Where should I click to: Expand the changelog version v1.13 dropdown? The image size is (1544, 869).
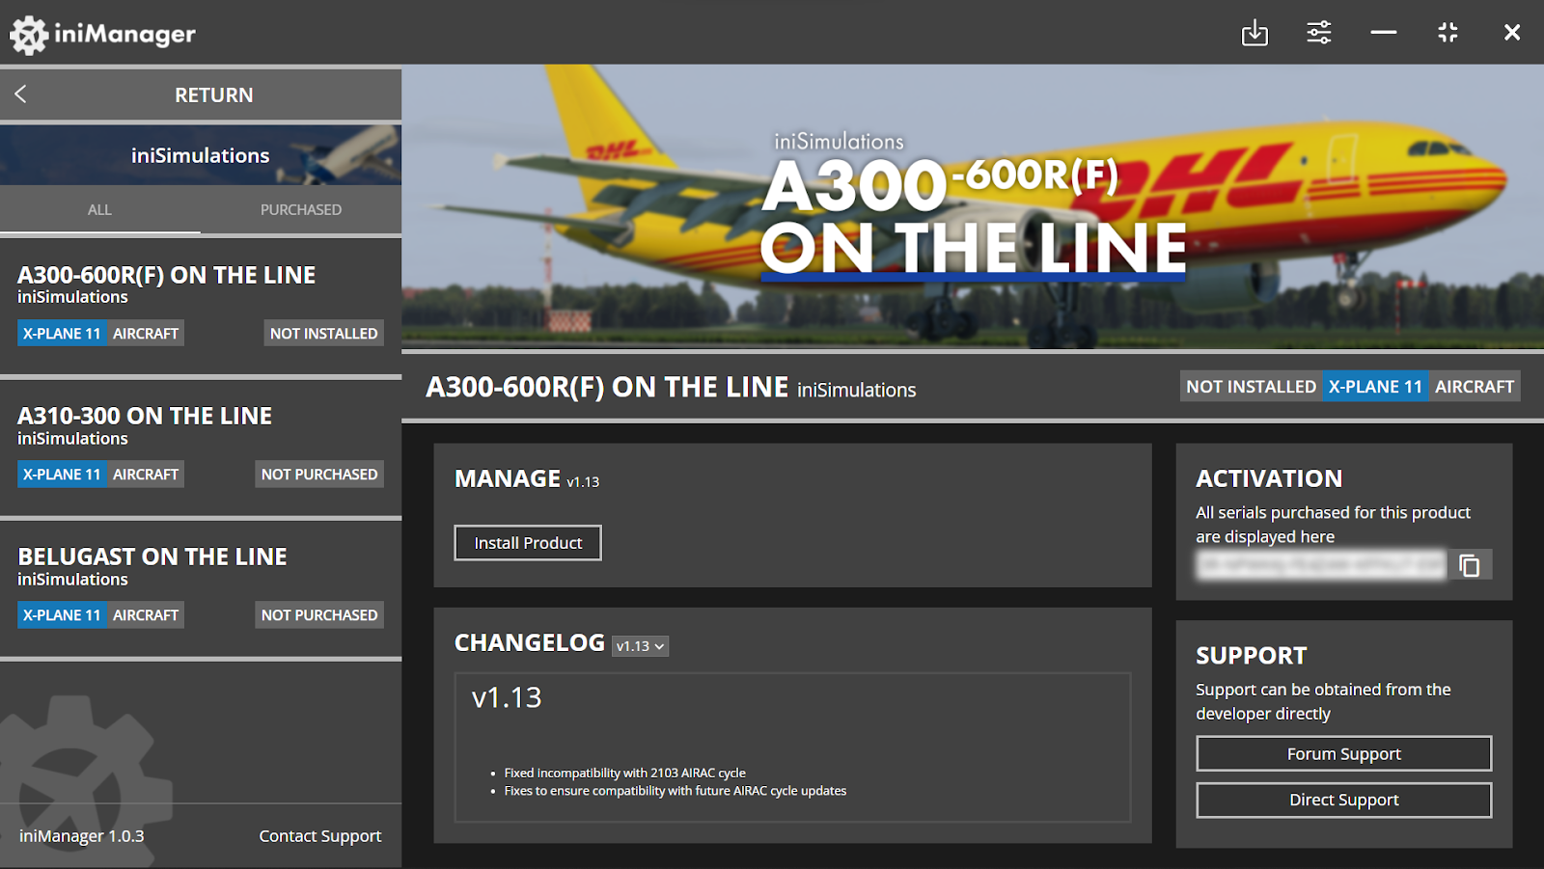641,646
